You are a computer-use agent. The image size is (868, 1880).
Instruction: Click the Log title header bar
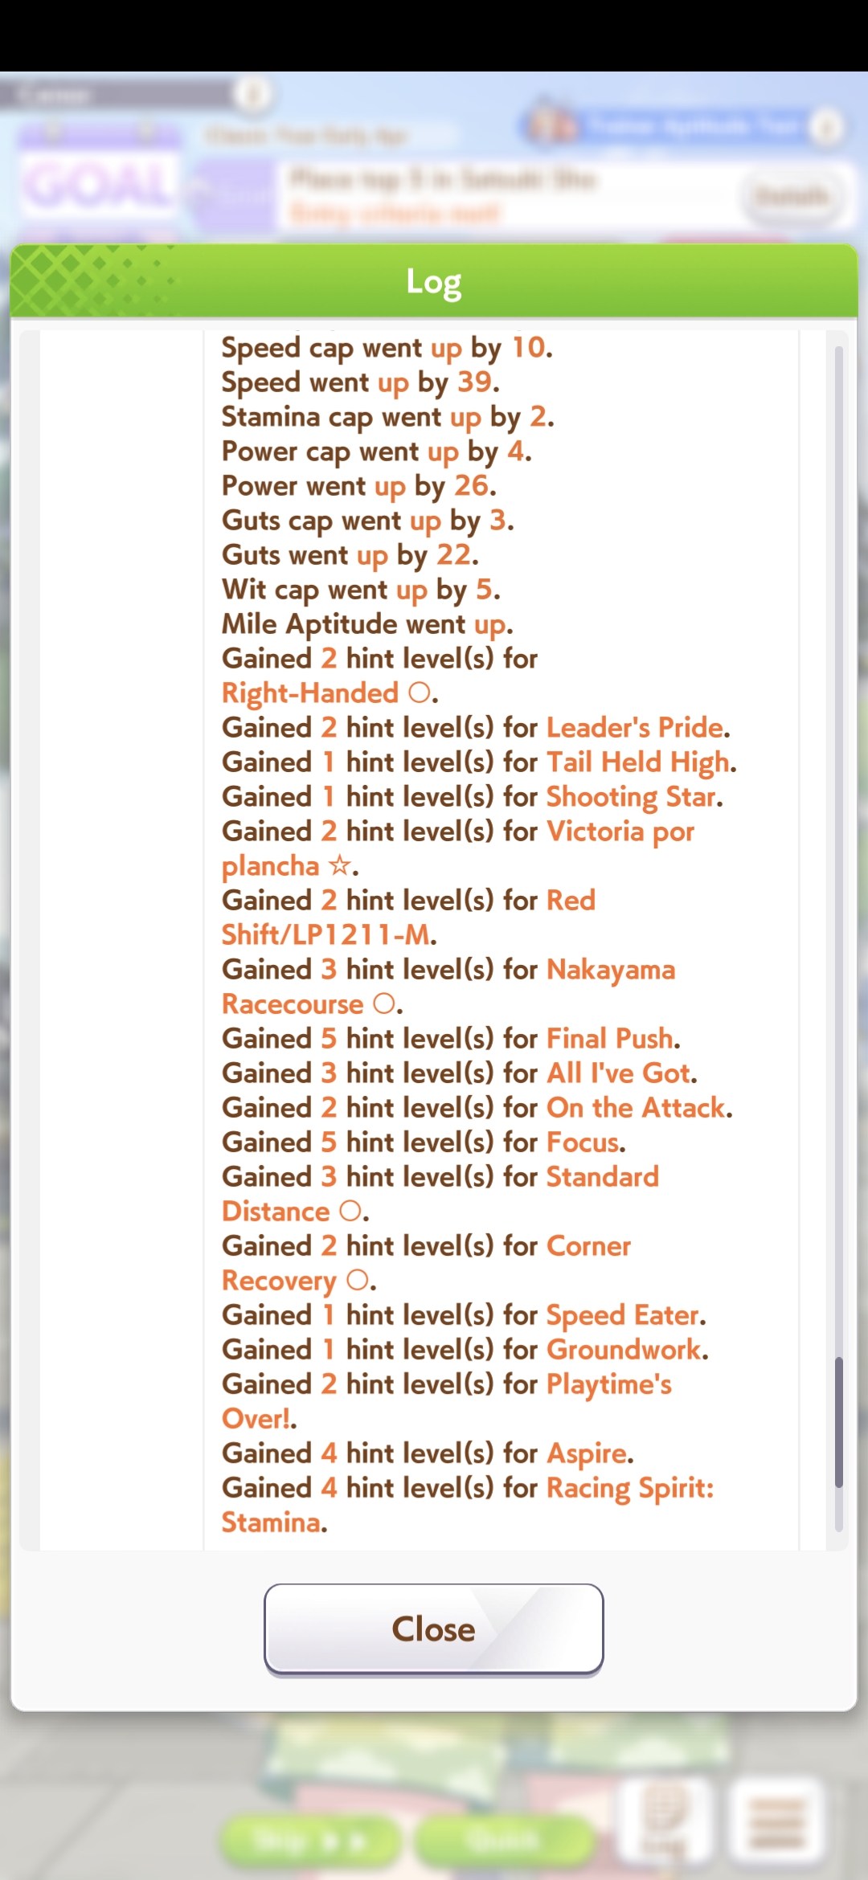(x=434, y=281)
